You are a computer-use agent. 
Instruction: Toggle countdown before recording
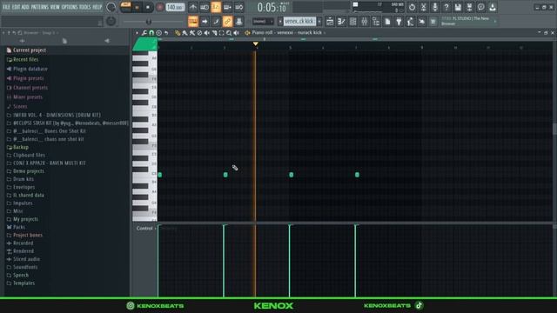216,7
